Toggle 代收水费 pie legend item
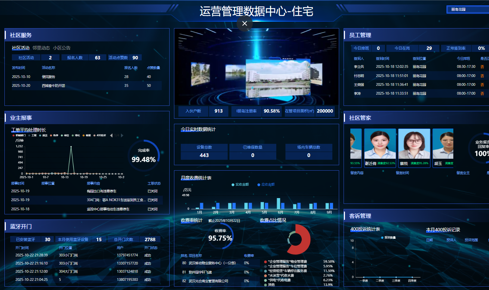The image size is (489, 290). [x=281, y=275]
